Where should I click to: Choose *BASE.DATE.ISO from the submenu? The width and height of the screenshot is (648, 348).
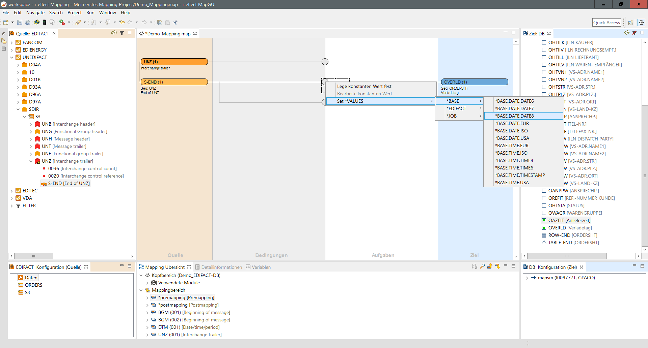pyautogui.click(x=512, y=131)
